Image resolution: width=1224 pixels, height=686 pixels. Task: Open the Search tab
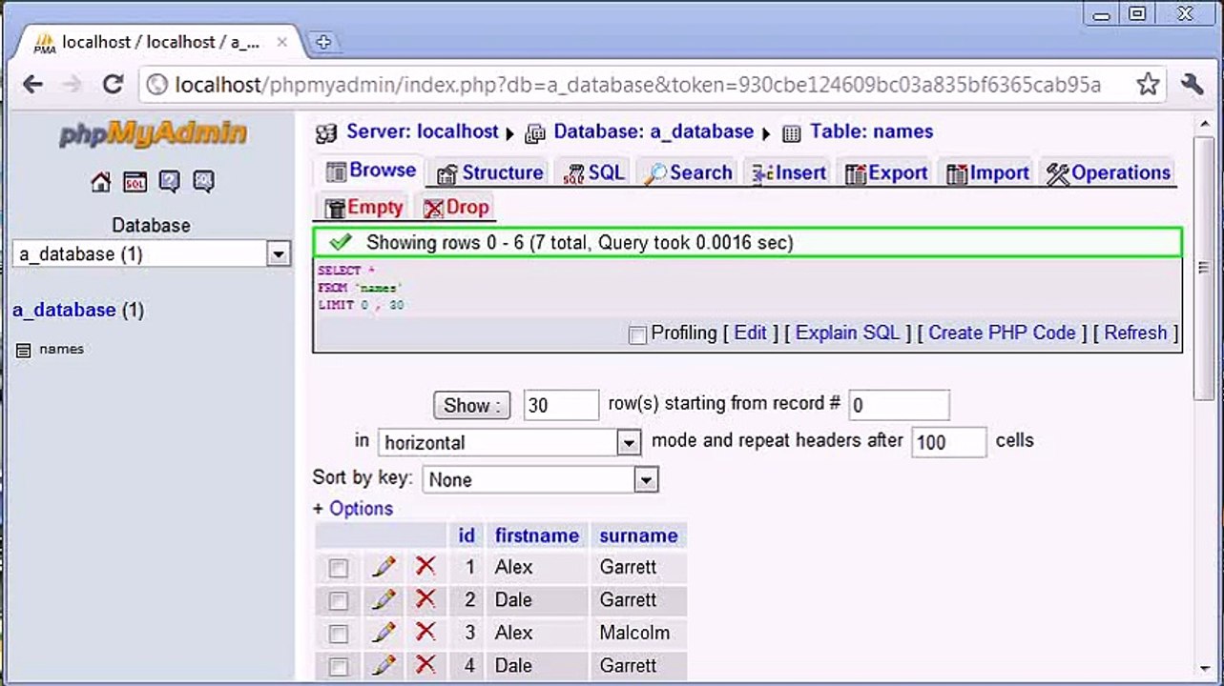[x=688, y=173]
